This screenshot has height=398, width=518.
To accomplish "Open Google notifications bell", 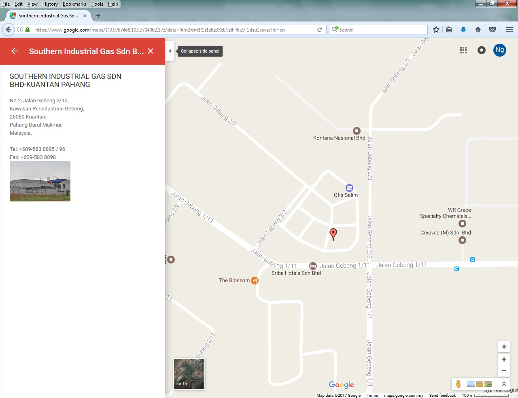I will coord(481,50).
